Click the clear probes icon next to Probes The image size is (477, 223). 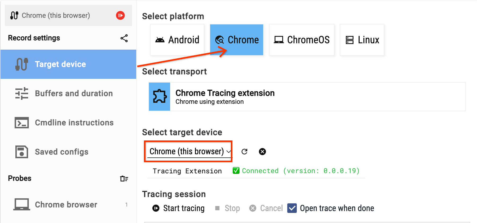pyautogui.click(x=124, y=179)
